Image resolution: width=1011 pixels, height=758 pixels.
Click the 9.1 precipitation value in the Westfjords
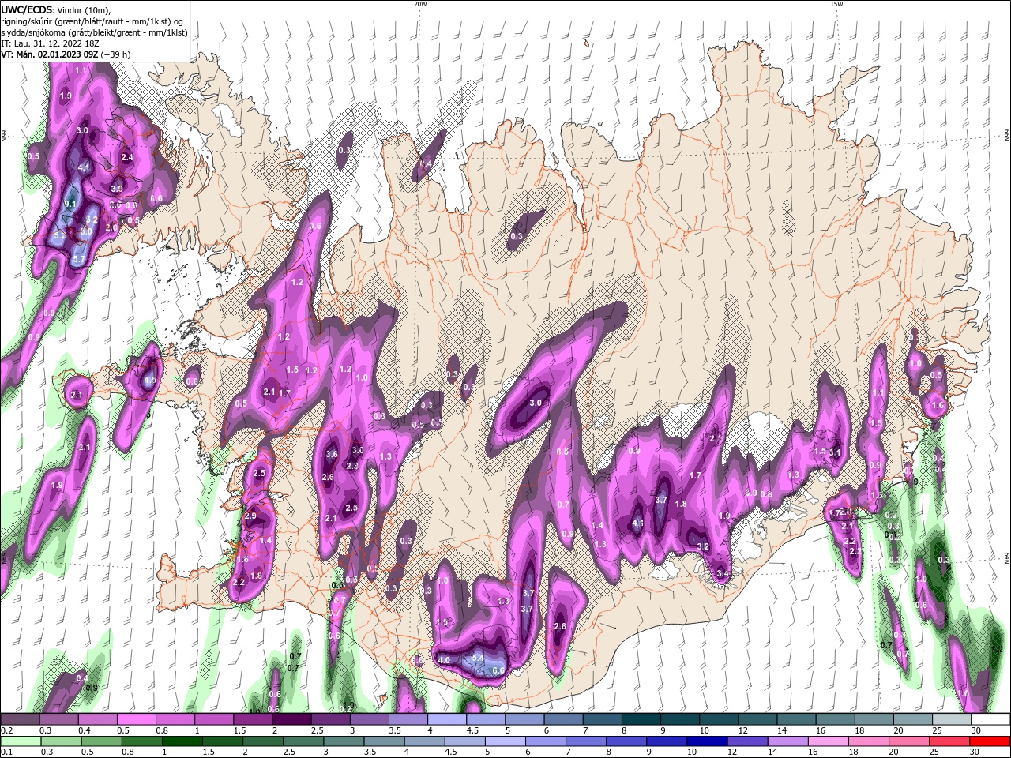pyautogui.click(x=70, y=204)
